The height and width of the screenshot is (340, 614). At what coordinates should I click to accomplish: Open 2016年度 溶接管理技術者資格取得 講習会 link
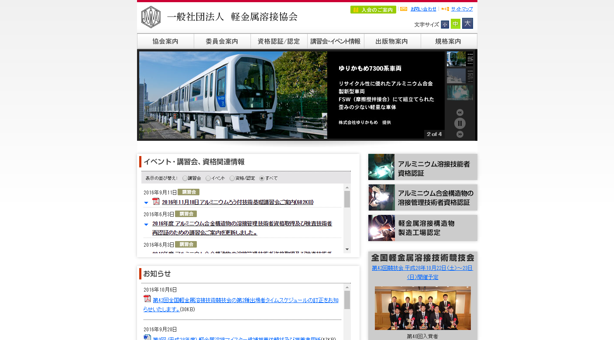(x=242, y=228)
